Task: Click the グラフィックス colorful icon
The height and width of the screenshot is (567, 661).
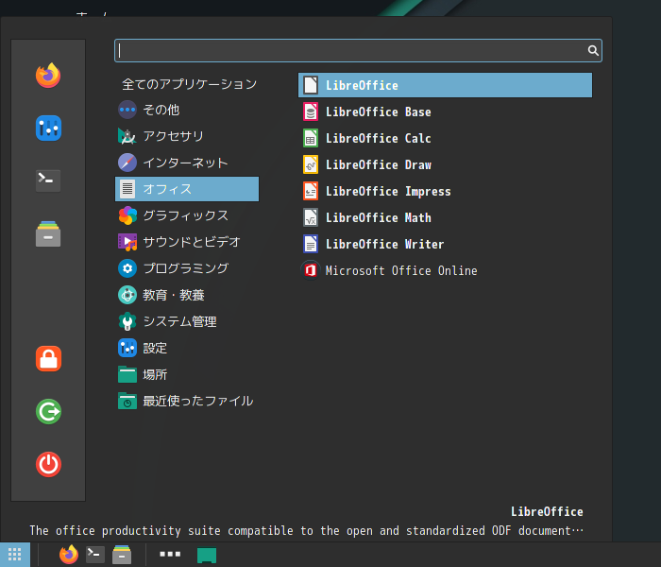Action: (127, 215)
